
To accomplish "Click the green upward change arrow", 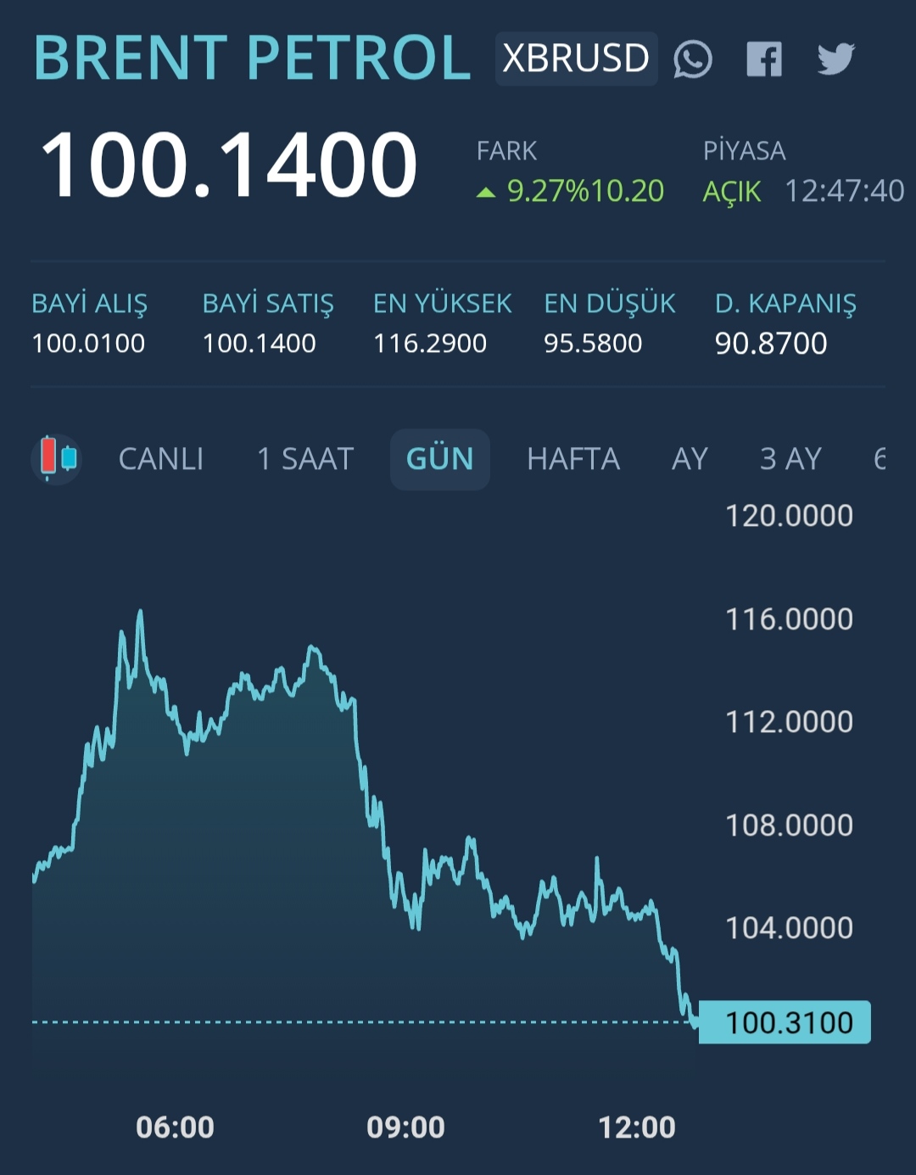I will click(485, 193).
